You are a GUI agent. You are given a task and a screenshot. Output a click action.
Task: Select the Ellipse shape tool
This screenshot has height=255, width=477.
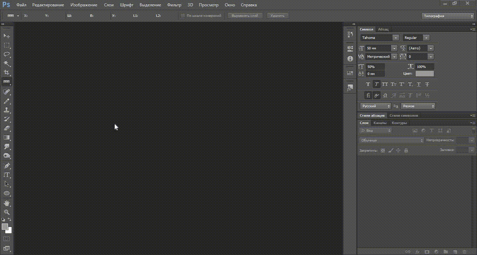(7, 193)
